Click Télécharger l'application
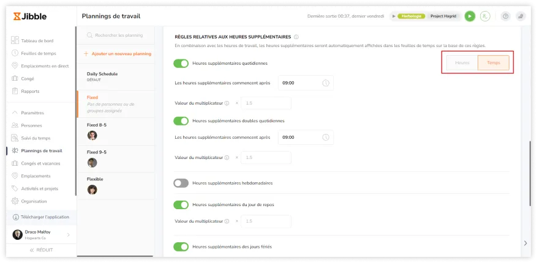The height and width of the screenshot is (263, 537). (x=41, y=217)
